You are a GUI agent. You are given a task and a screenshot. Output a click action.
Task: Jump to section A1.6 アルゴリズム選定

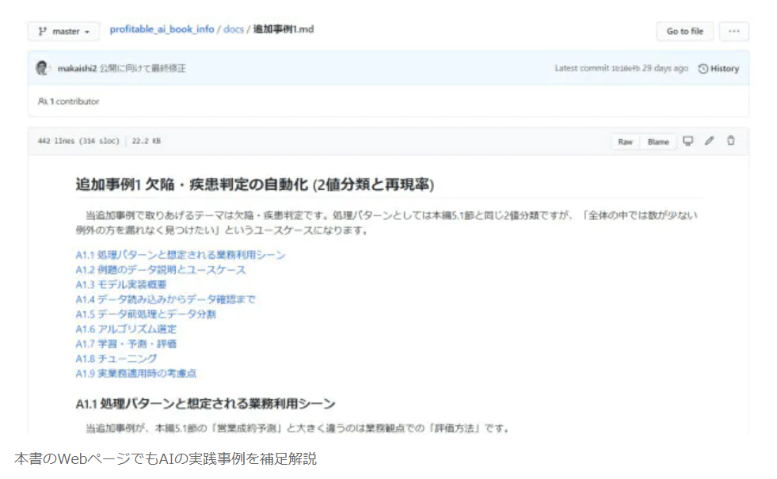126,329
